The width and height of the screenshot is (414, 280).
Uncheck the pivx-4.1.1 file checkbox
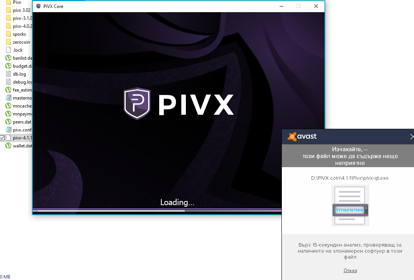[x=2, y=138]
